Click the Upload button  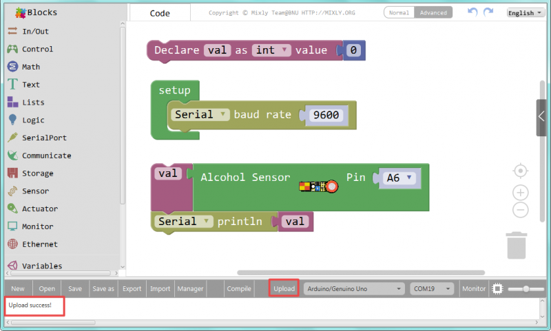(284, 289)
